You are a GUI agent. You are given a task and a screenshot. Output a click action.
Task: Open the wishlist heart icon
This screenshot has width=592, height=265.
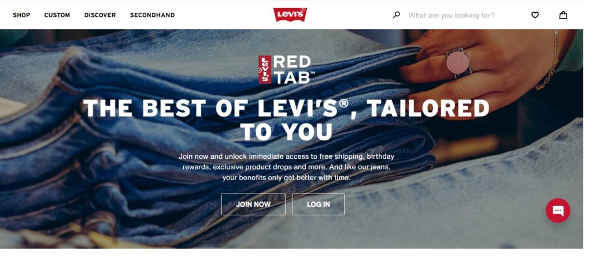[535, 15]
